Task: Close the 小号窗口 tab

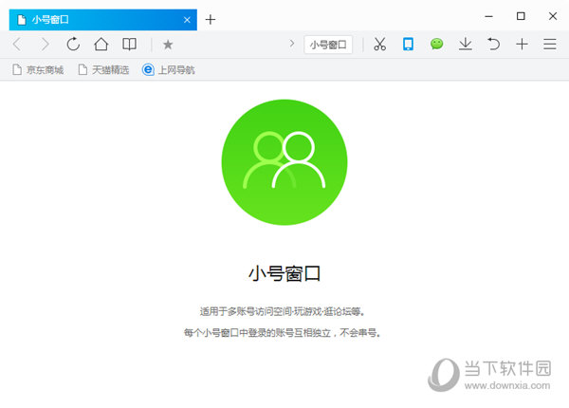Action: [187, 20]
